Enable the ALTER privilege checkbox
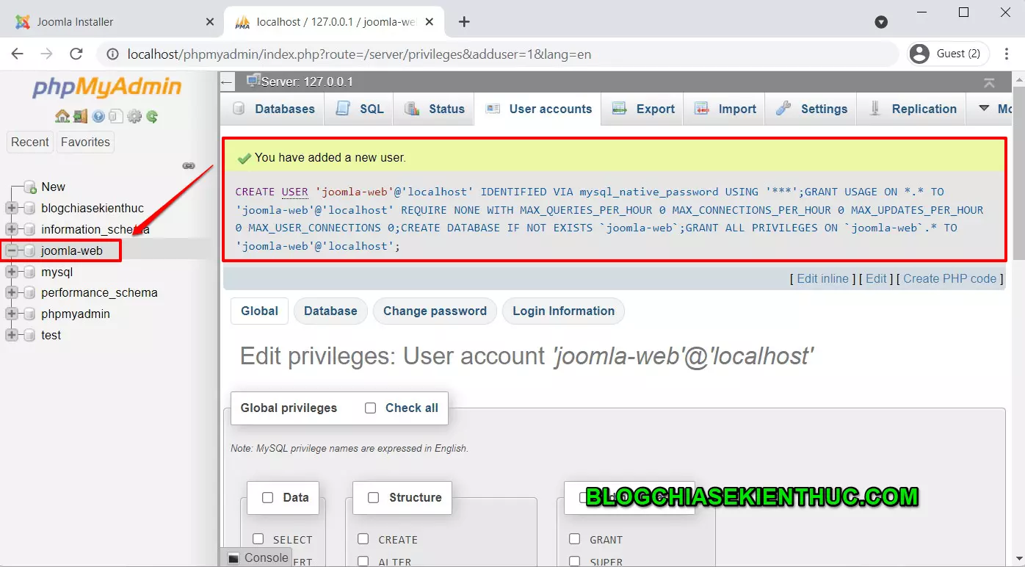Screen dimensions: 1025x567 point(363,561)
